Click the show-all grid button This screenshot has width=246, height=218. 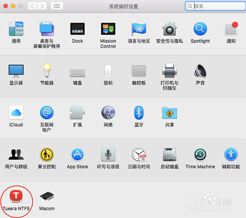[x=57, y=6]
